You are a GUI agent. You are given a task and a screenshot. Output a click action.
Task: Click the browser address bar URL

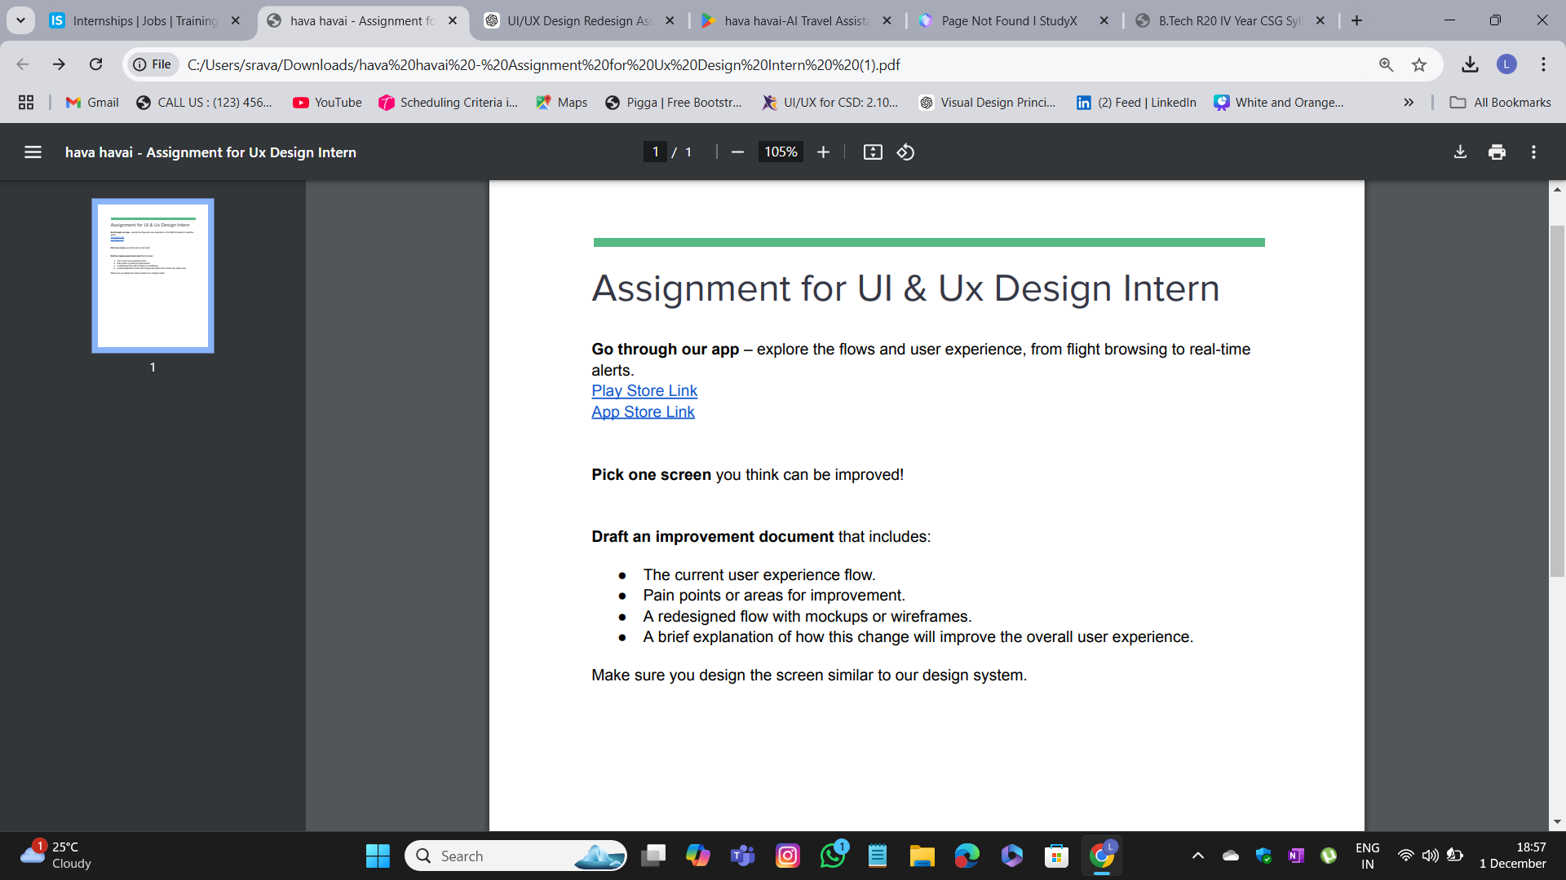click(x=543, y=64)
